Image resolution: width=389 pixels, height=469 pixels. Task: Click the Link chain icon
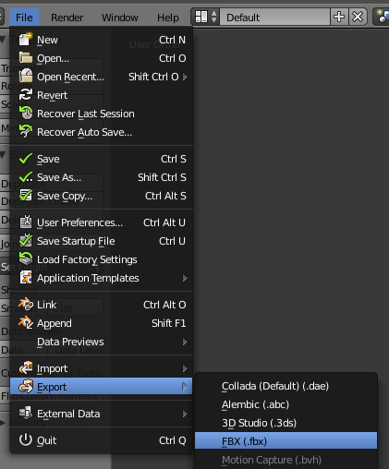pos(26,305)
